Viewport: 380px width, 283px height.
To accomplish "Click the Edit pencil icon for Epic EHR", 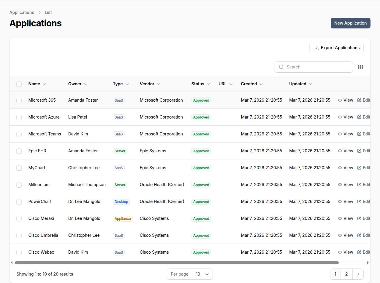I will [359, 151].
